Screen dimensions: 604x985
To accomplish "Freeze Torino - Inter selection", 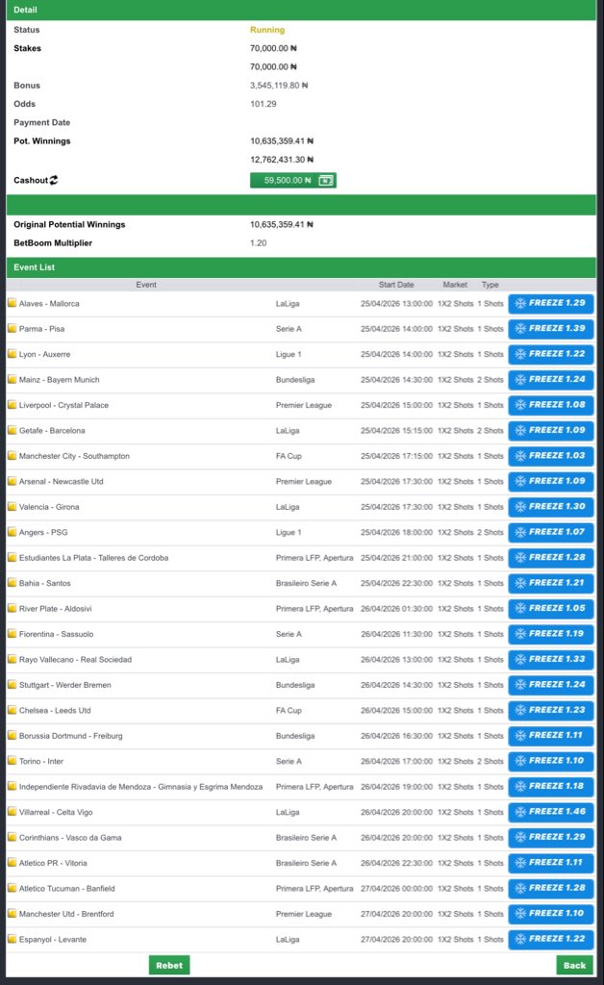I will coord(551,762).
